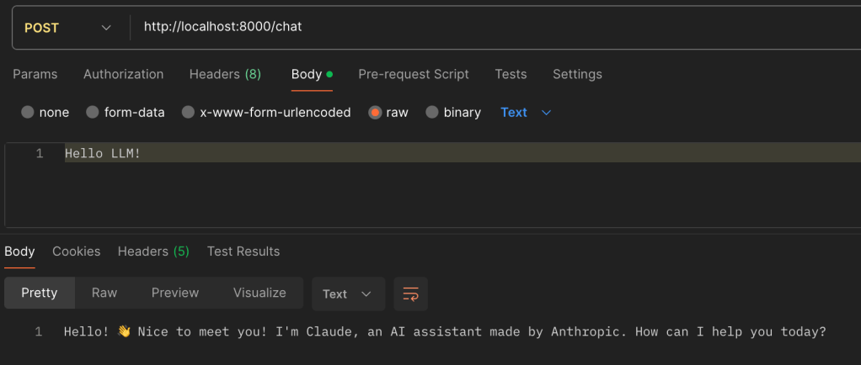Choose x-www-form-urlencoded body type
This screenshot has width=861, height=365.
[189, 112]
